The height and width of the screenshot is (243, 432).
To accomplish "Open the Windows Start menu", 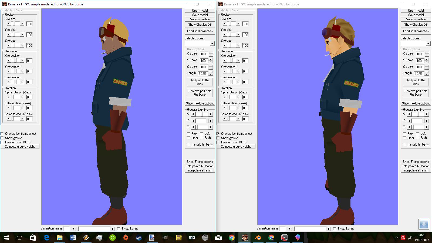I will coord(6,238).
